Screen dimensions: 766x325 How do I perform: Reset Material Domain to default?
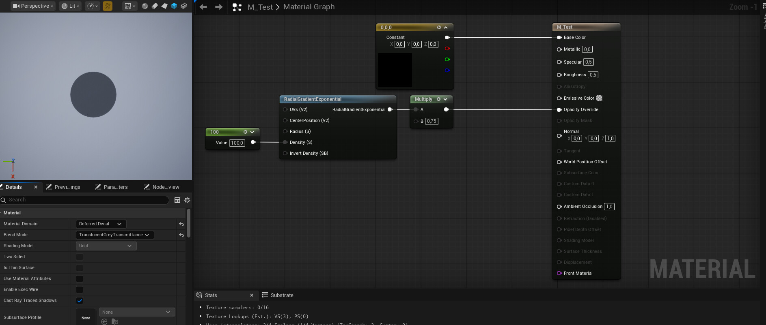point(181,224)
